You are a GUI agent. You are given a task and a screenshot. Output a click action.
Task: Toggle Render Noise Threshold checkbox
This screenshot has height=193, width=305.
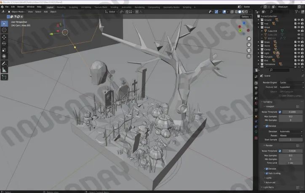280,151
